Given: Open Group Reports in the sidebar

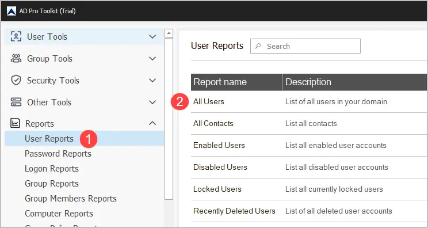Looking at the screenshot, I should tap(52, 184).
